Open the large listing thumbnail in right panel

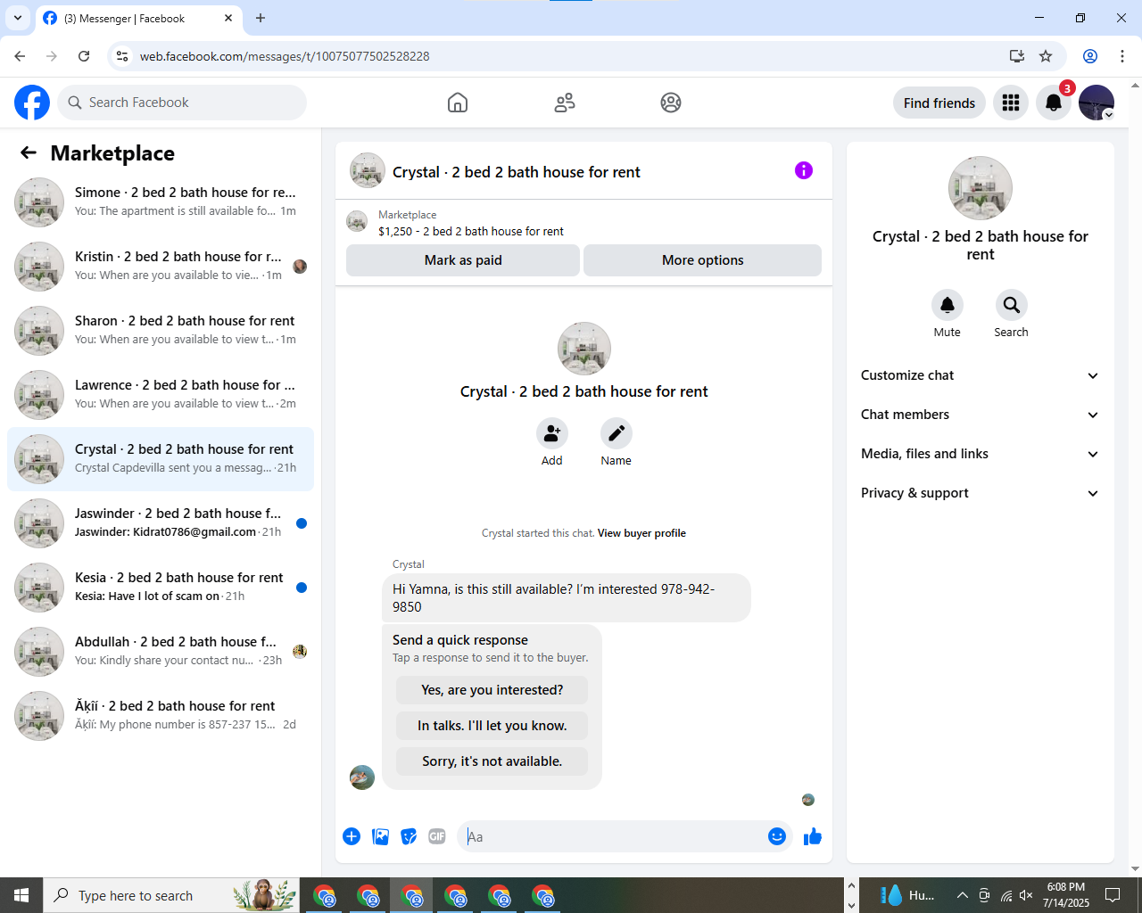[x=980, y=188]
